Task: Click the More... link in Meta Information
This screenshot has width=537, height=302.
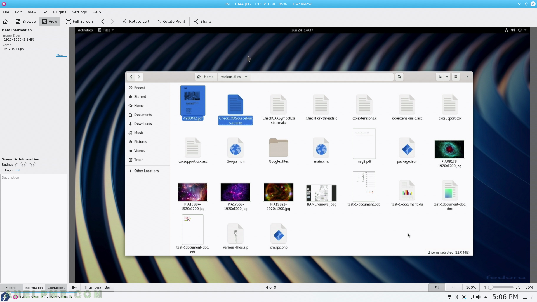Action: click(62, 55)
